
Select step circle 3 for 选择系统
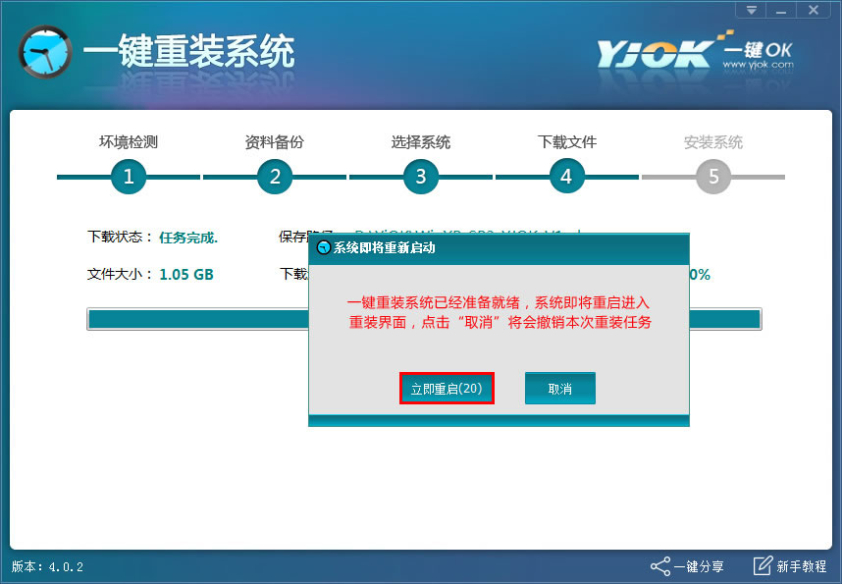click(420, 177)
